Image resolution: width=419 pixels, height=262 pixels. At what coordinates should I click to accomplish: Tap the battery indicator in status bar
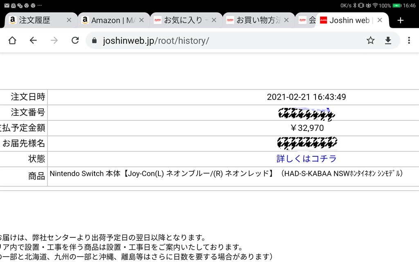[397, 5]
